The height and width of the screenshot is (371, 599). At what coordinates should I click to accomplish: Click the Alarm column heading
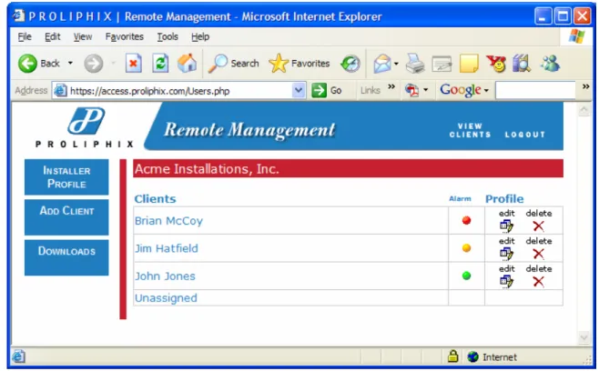coord(460,199)
